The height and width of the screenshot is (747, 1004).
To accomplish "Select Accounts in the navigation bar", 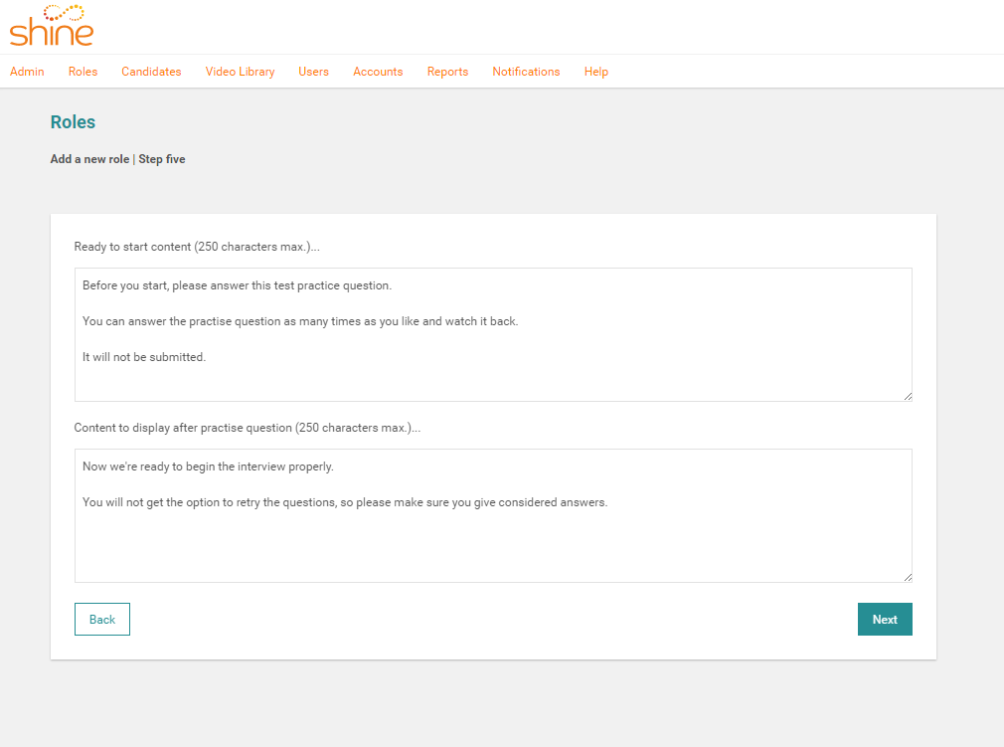I will pyautogui.click(x=378, y=72).
